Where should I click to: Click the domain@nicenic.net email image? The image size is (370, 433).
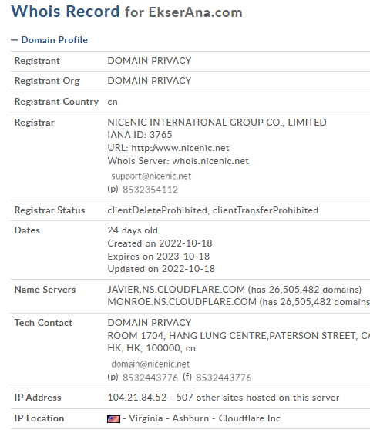(150, 364)
